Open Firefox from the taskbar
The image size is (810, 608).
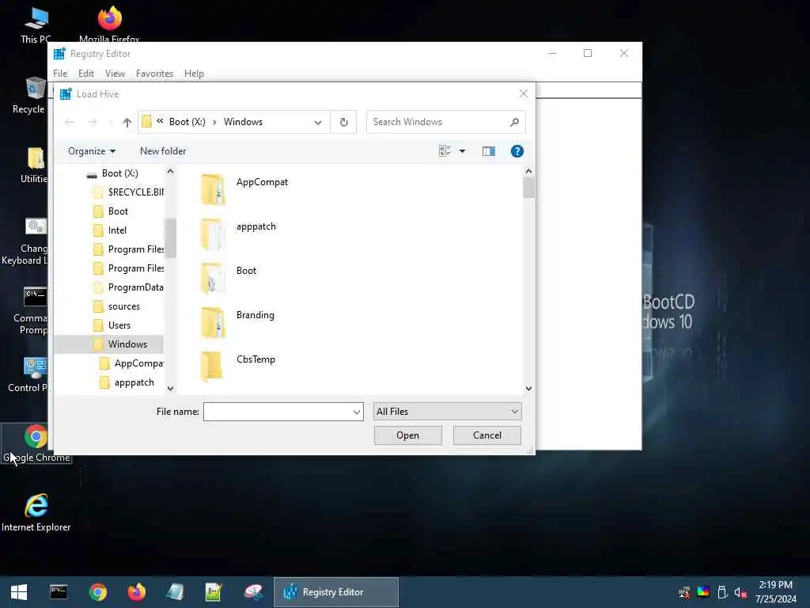[136, 592]
